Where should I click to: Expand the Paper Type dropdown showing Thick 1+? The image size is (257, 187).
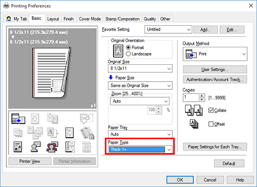[x=140, y=149]
